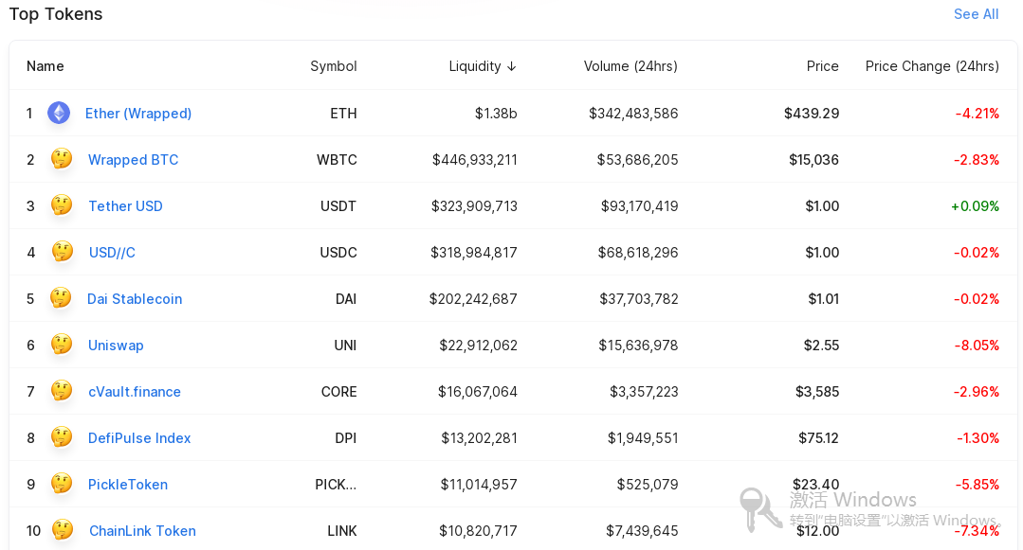Open the Wrapped BTC token link
The width and height of the screenshot is (1023, 550).
coord(133,160)
